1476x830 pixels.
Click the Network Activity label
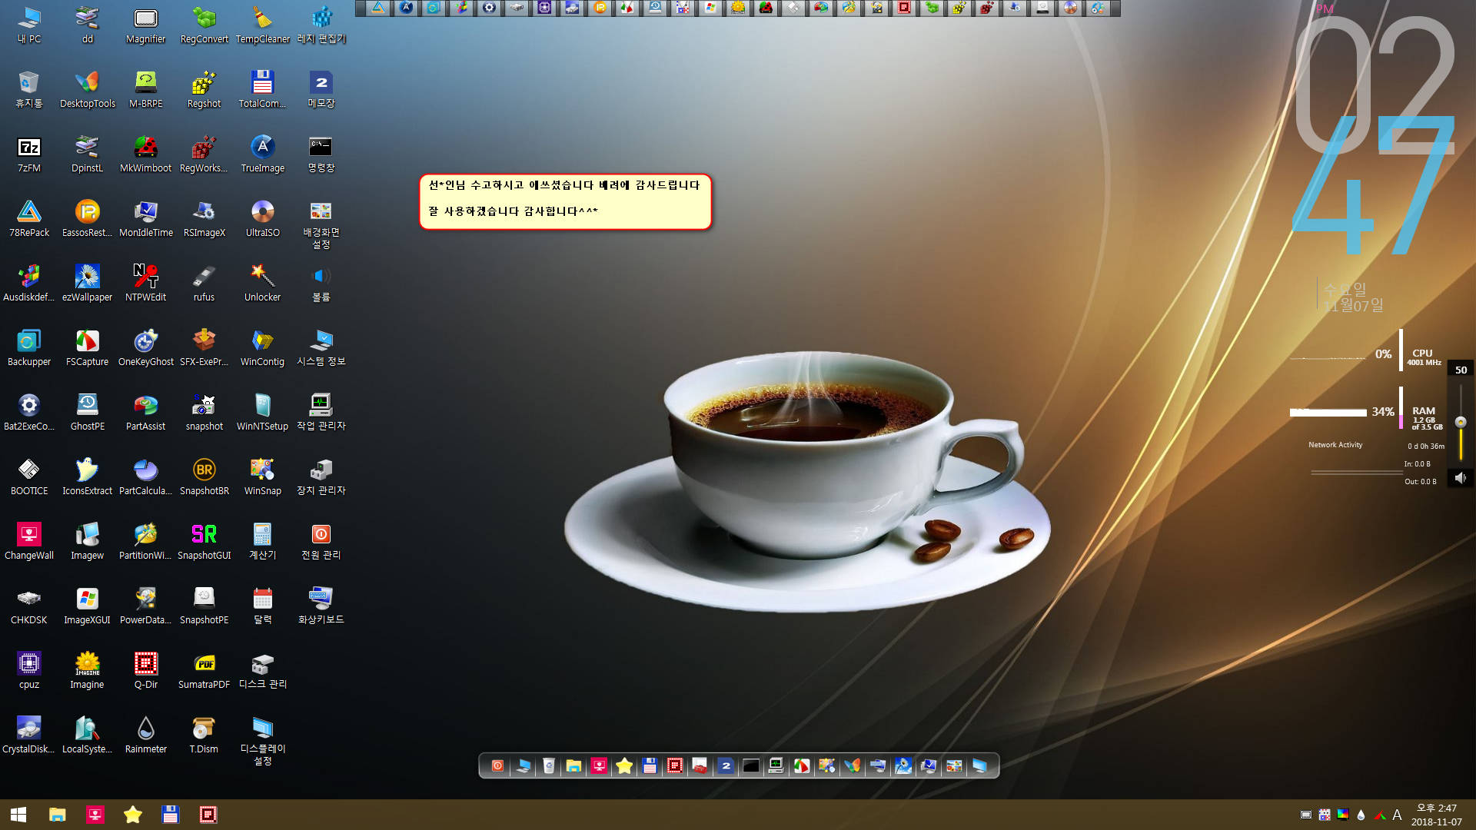1335,445
